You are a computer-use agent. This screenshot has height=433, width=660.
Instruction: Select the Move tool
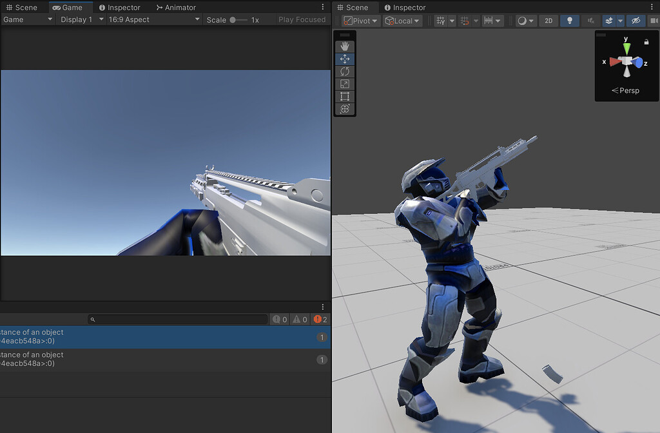coord(345,59)
